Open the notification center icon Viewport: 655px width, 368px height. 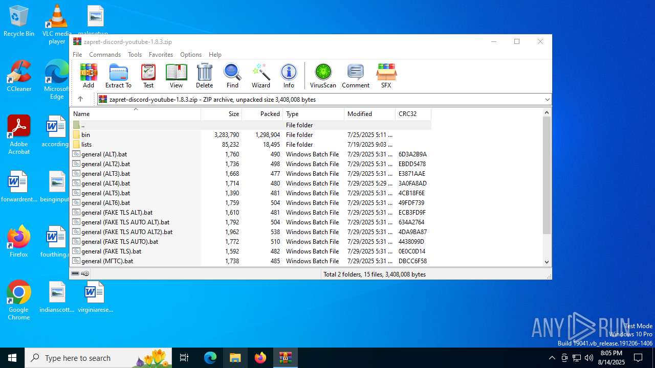638,358
